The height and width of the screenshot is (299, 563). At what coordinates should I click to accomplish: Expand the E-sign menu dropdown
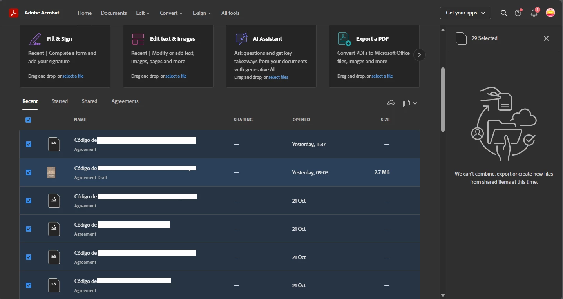tap(202, 13)
